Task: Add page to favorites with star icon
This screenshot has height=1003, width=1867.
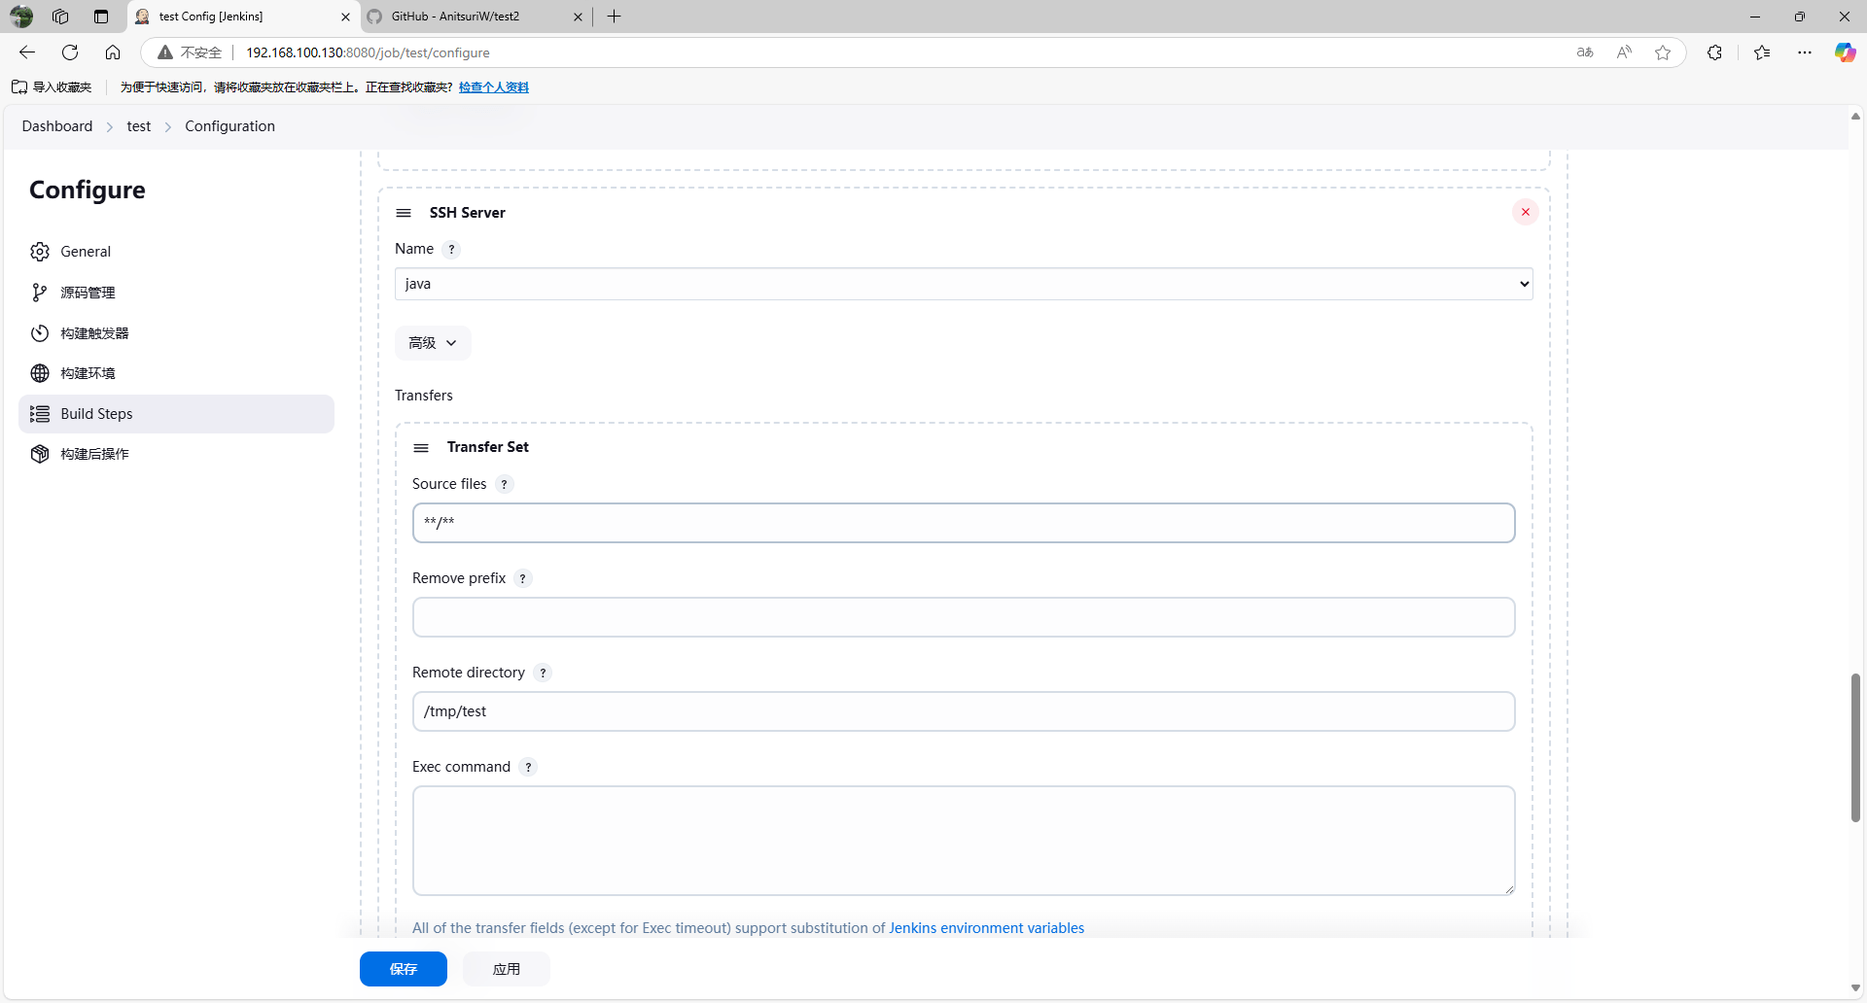Action: [1663, 52]
